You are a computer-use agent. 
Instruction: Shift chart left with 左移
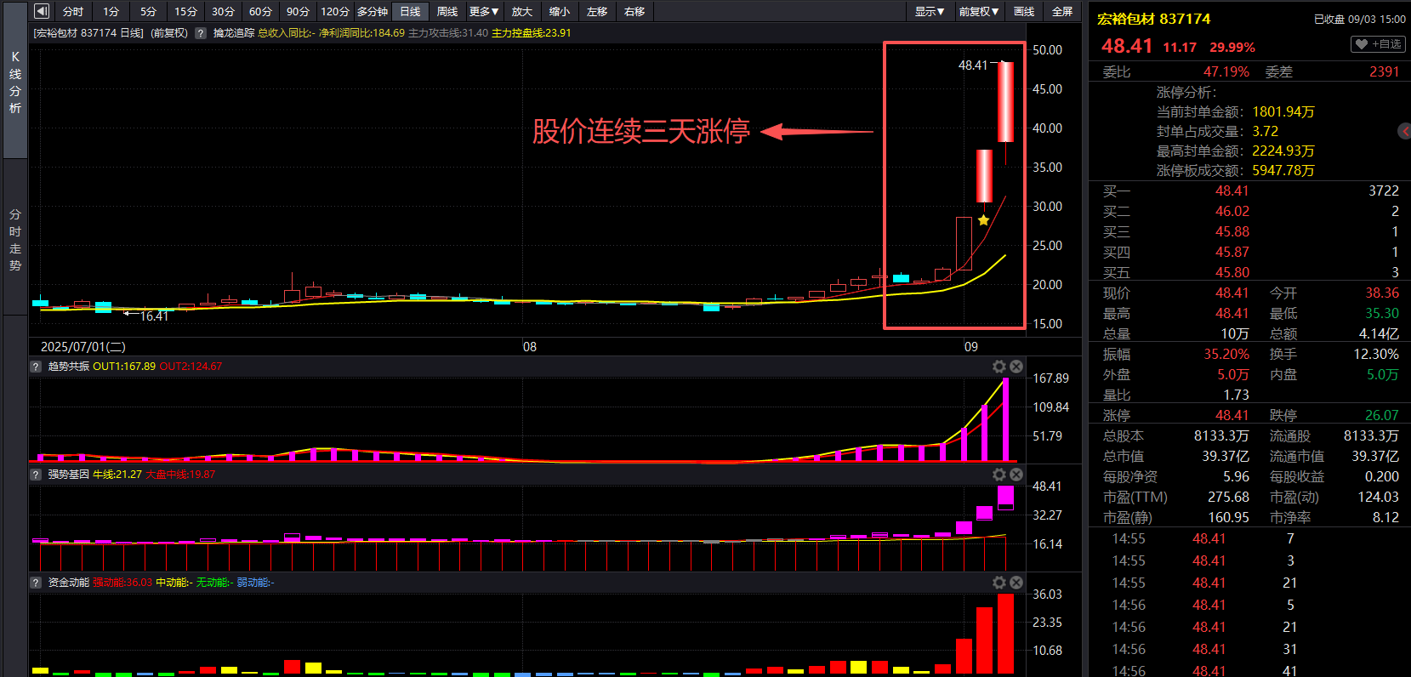tap(597, 11)
